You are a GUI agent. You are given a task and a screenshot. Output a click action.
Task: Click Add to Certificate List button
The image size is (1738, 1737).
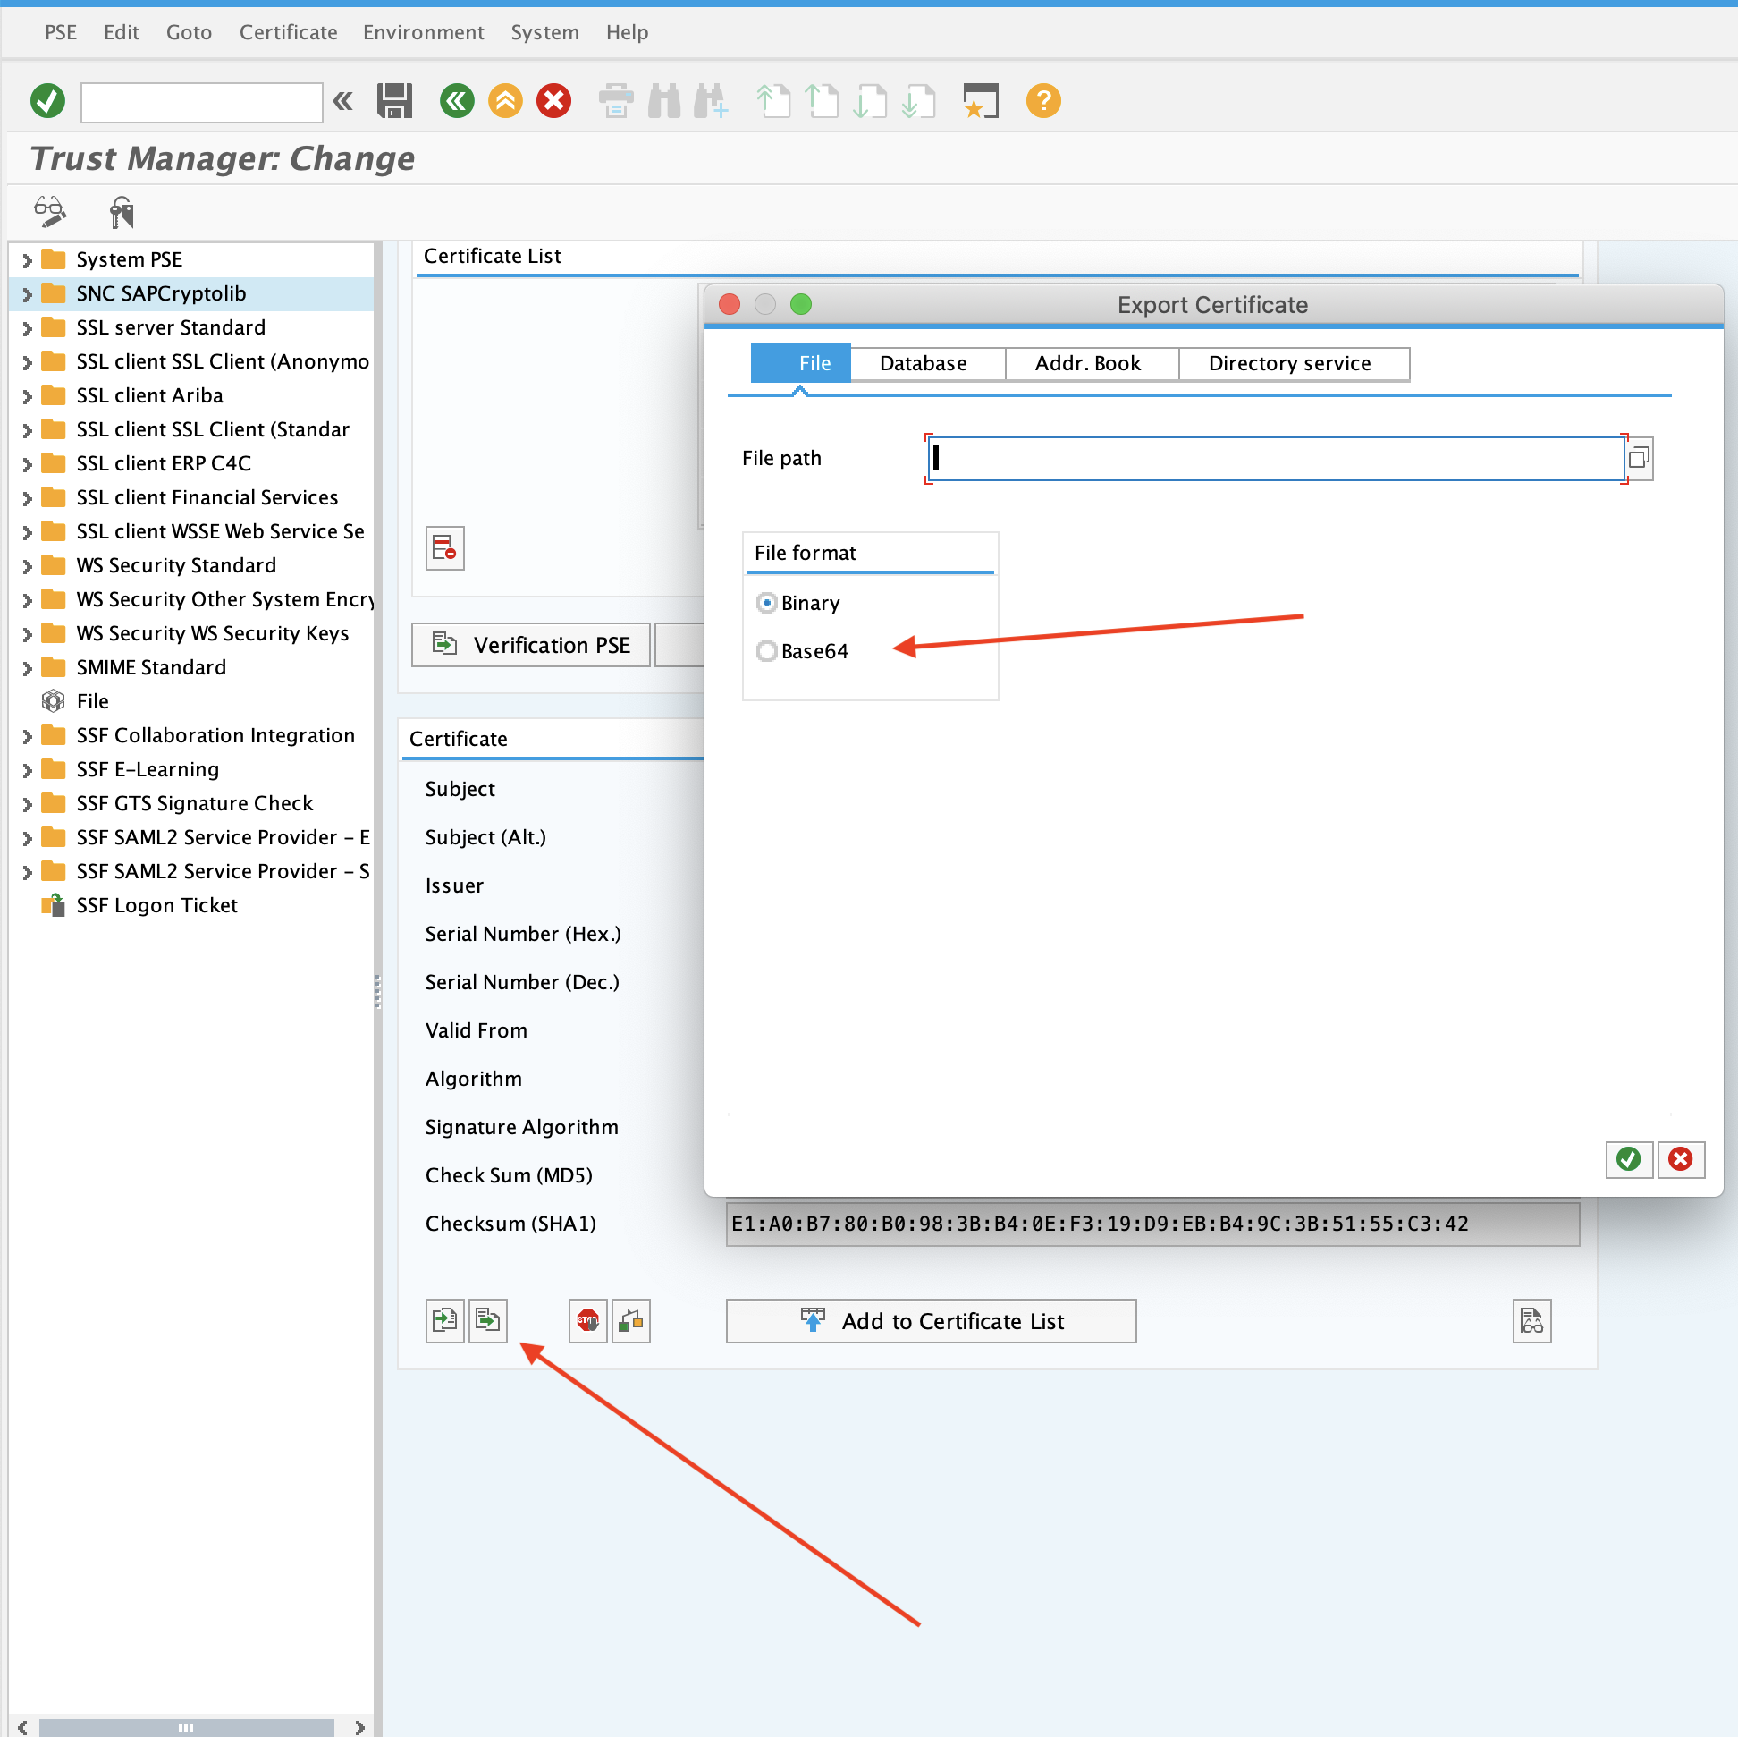(931, 1320)
